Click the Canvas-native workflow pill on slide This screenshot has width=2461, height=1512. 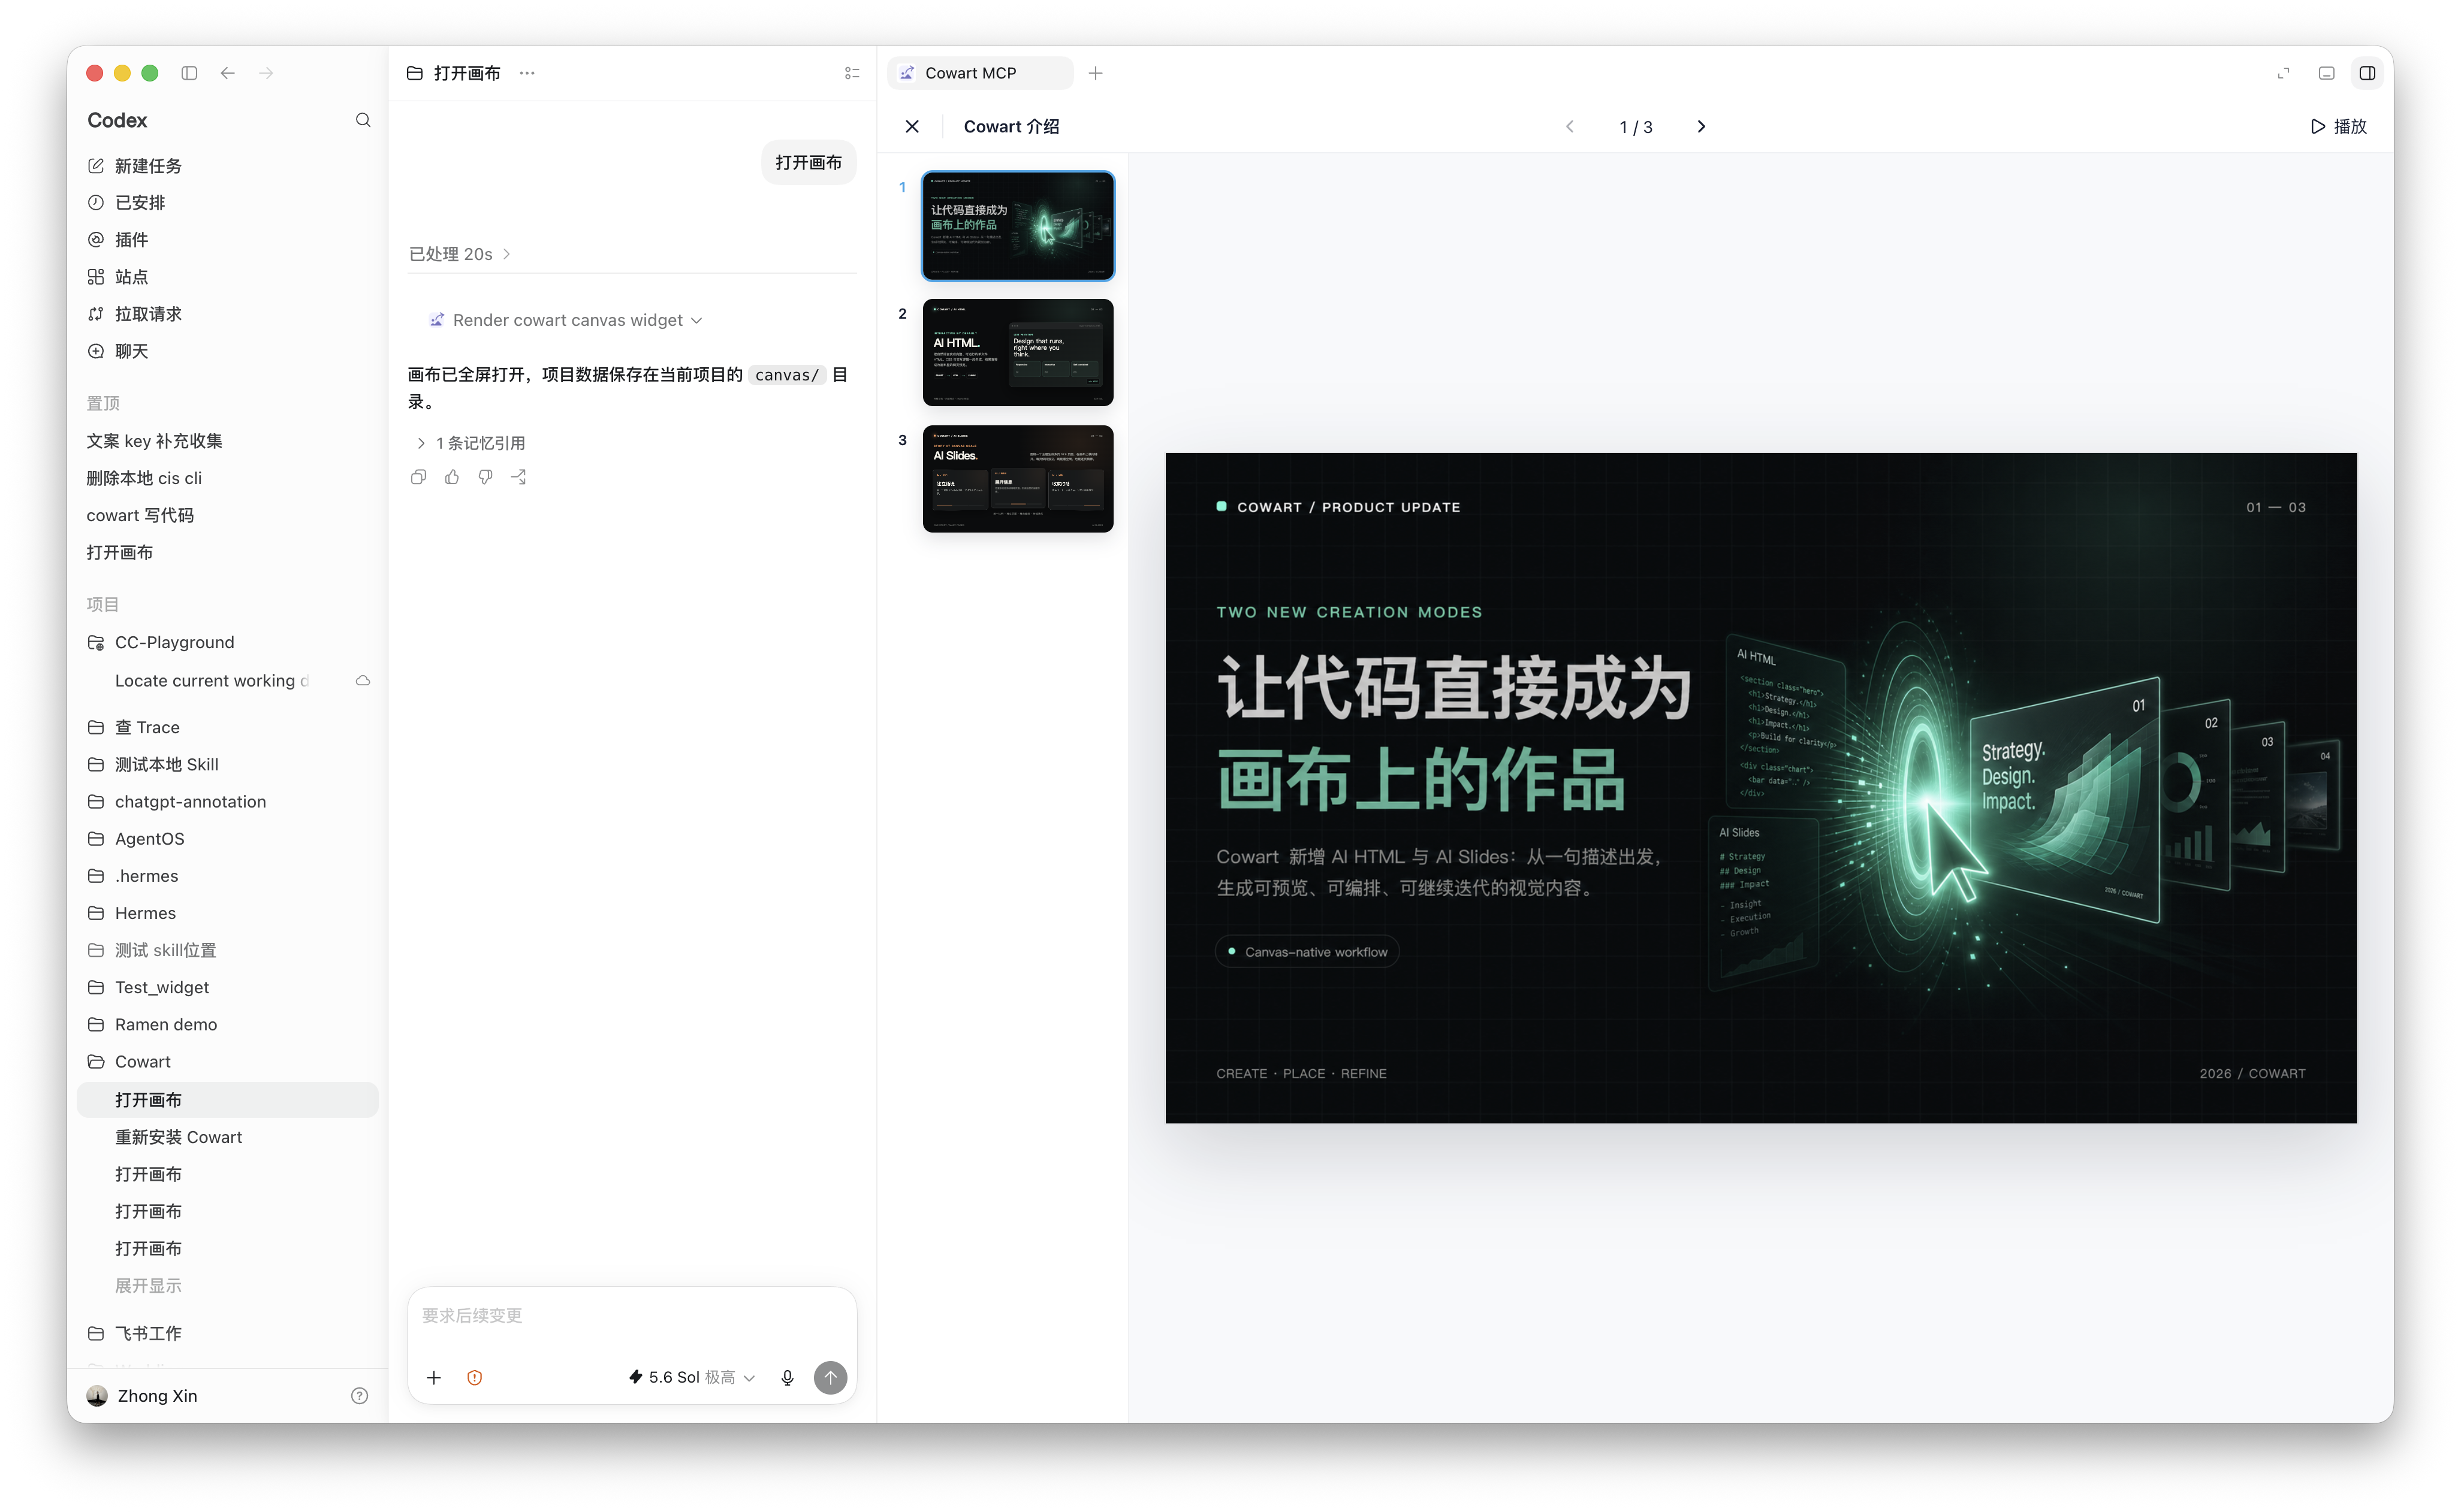point(1307,952)
